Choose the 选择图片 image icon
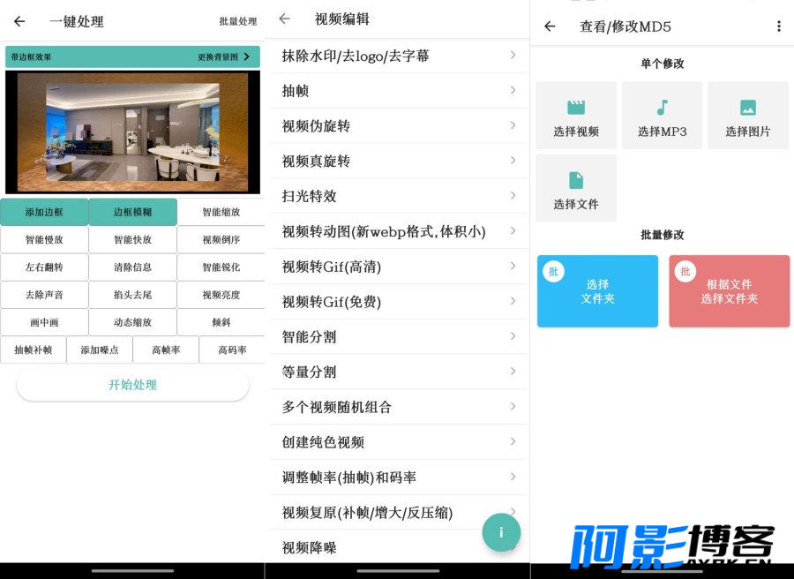Viewport: 794px width, 579px height. (x=747, y=108)
